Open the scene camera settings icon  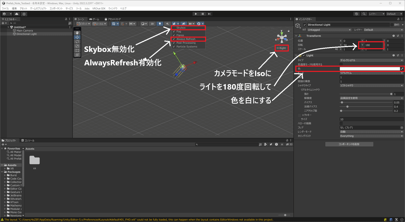(x=191, y=24)
